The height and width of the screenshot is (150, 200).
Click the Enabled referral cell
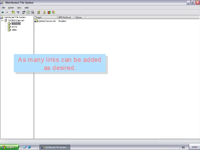(x=62, y=21)
